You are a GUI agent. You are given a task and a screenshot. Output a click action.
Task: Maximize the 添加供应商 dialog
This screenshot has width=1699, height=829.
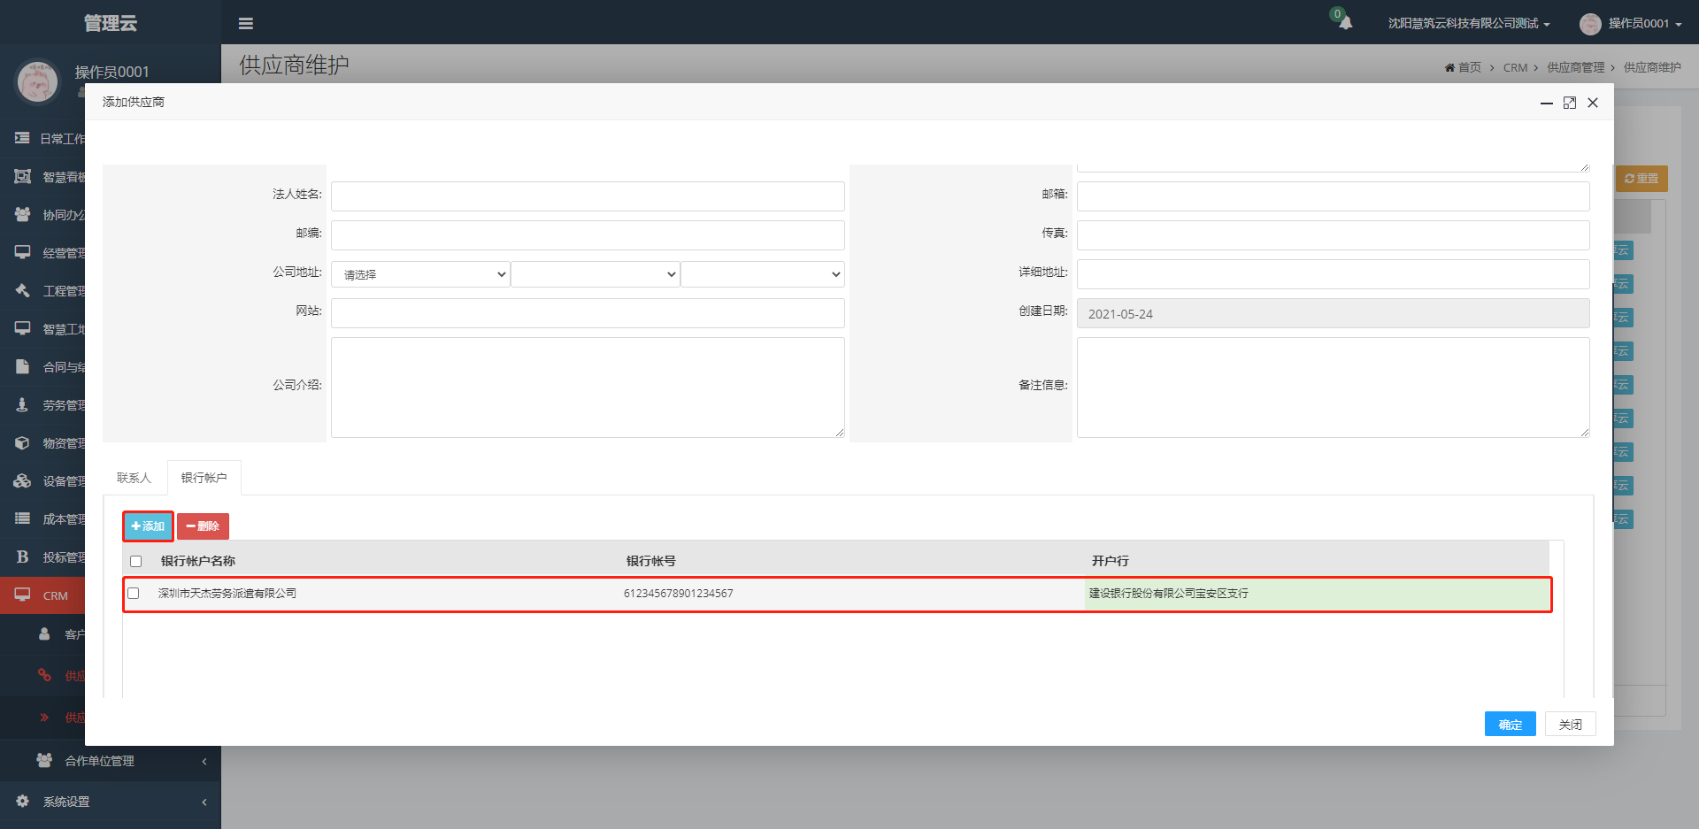pyautogui.click(x=1569, y=103)
